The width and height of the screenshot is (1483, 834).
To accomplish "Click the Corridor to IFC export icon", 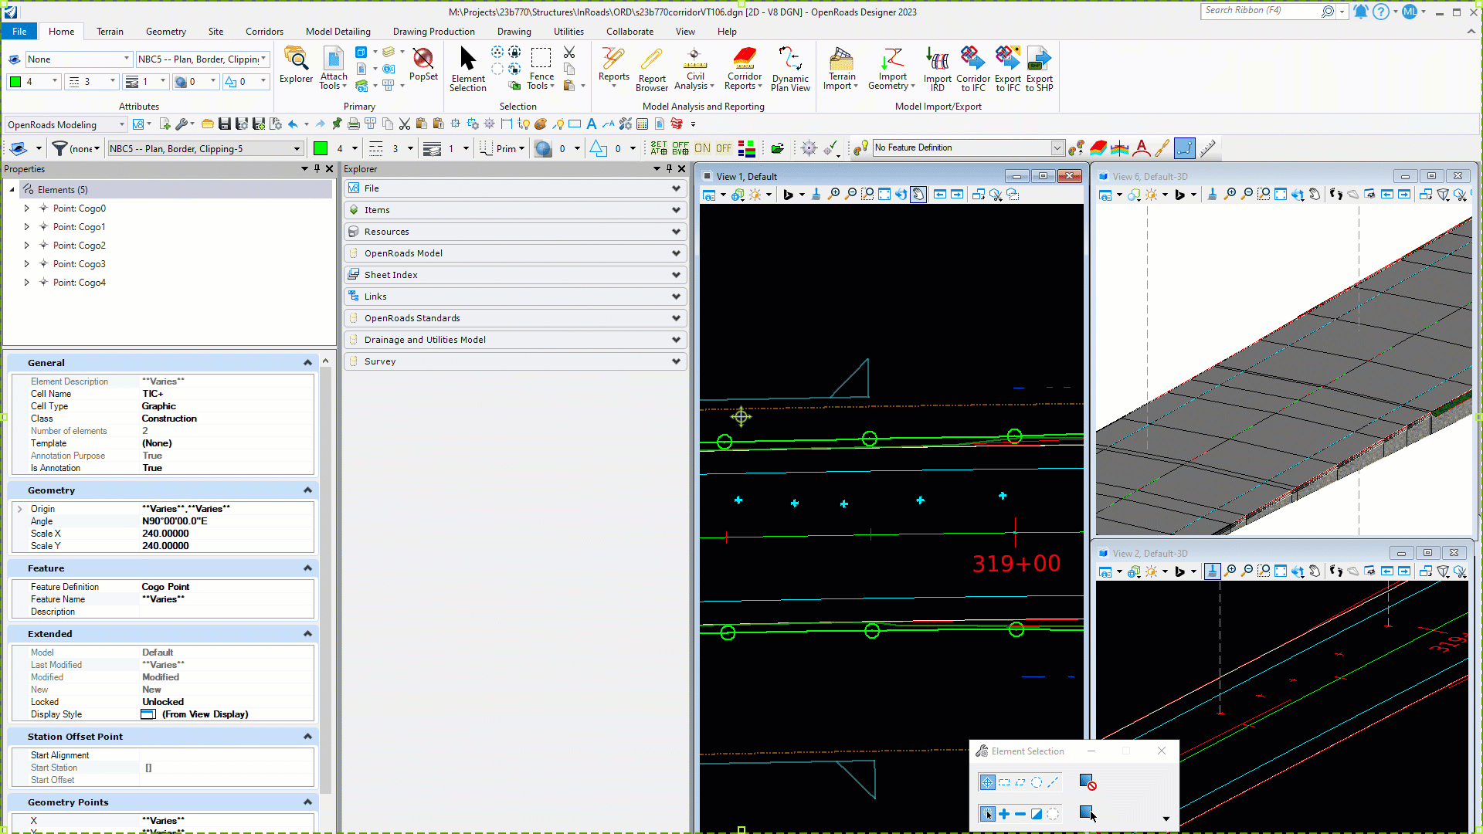I will (972, 69).
